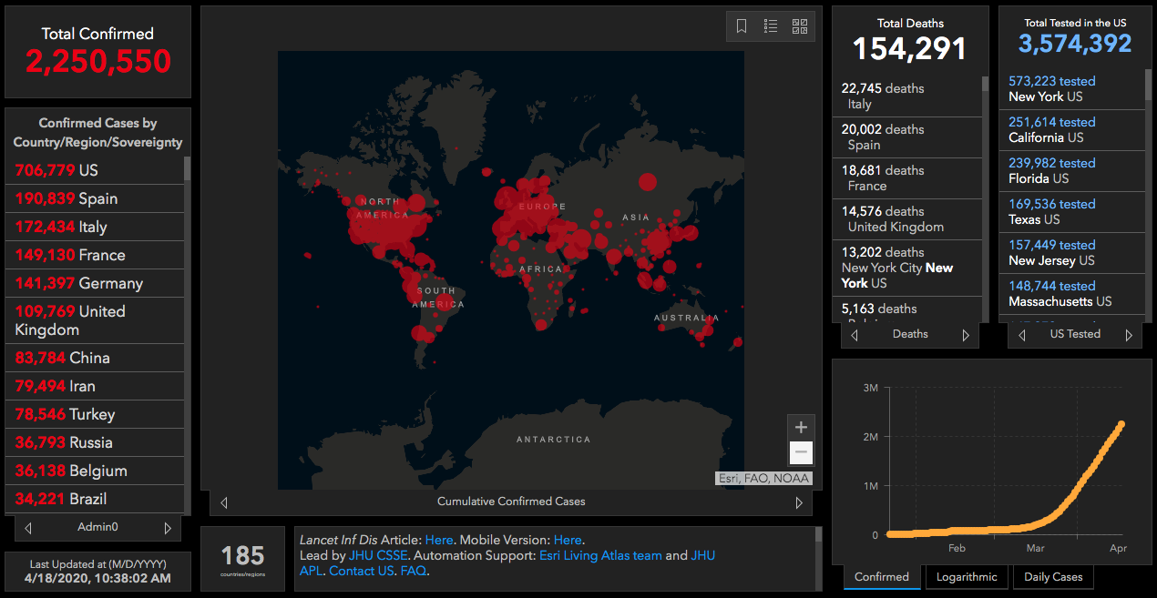Viewport: 1157px width, 598px height.
Task: Select the Confirmed chart tab
Action: [x=881, y=577]
